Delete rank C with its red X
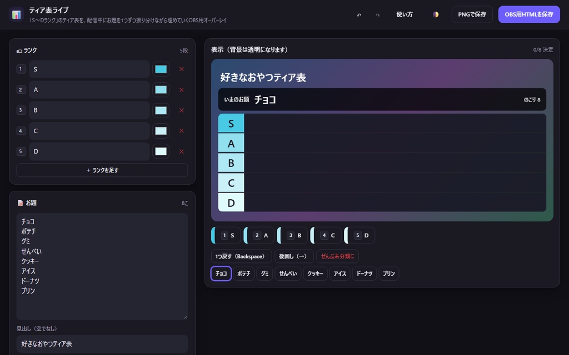 coord(182,131)
